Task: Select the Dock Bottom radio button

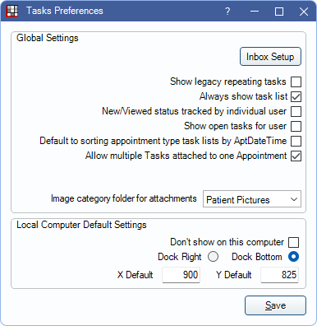Action: pos(293,257)
